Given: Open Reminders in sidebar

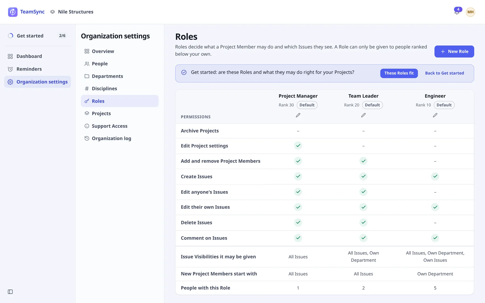Looking at the screenshot, I should point(37,69).
